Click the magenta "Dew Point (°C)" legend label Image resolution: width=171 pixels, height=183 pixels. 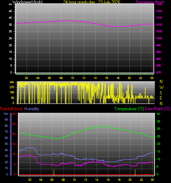click(157, 109)
